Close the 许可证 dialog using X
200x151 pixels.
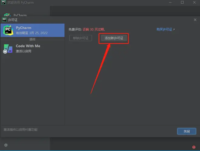(x=195, y=20)
